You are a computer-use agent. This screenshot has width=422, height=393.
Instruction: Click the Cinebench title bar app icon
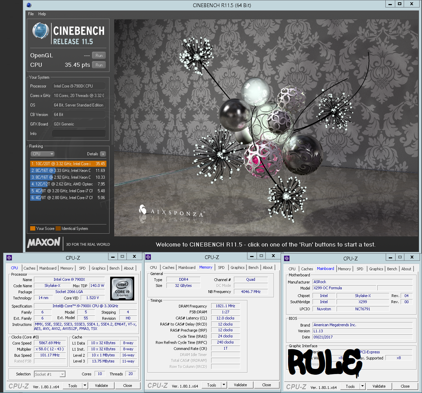tap(29, 5)
